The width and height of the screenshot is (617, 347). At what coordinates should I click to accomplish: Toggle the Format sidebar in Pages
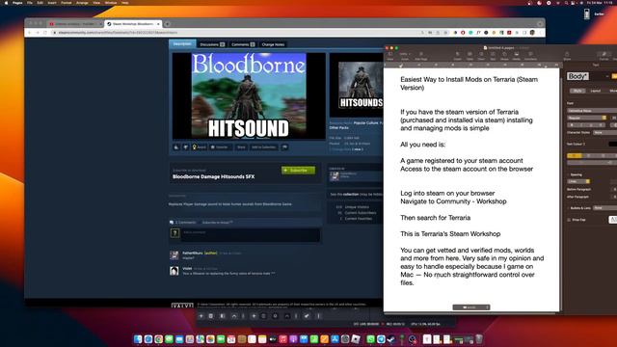(x=604, y=56)
